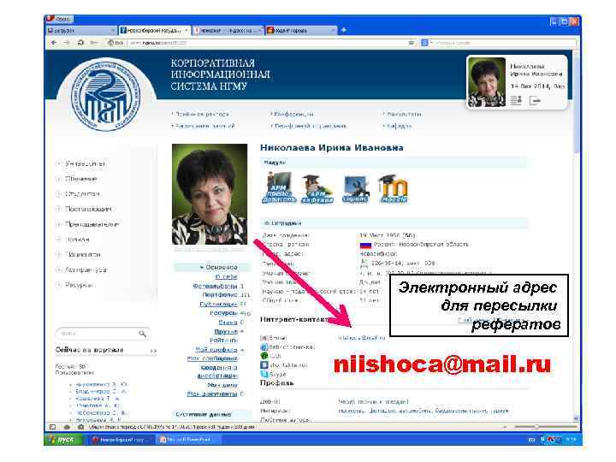Expand the Университет sidebar item
This screenshot has height=462, width=616.
tap(58, 163)
